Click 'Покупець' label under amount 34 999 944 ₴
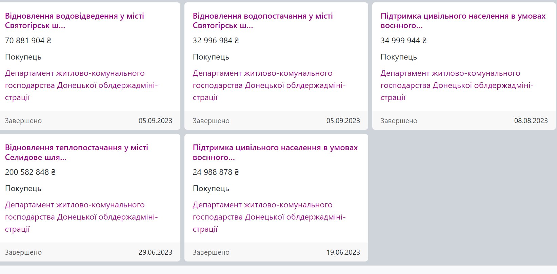557x274 pixels. pos(399,57)
